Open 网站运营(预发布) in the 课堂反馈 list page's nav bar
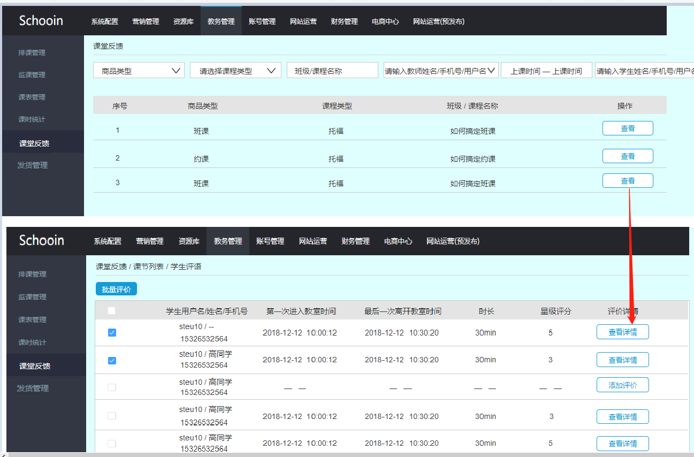The width and height of the screenshot is (694, 457). click(x=439, y=21)
